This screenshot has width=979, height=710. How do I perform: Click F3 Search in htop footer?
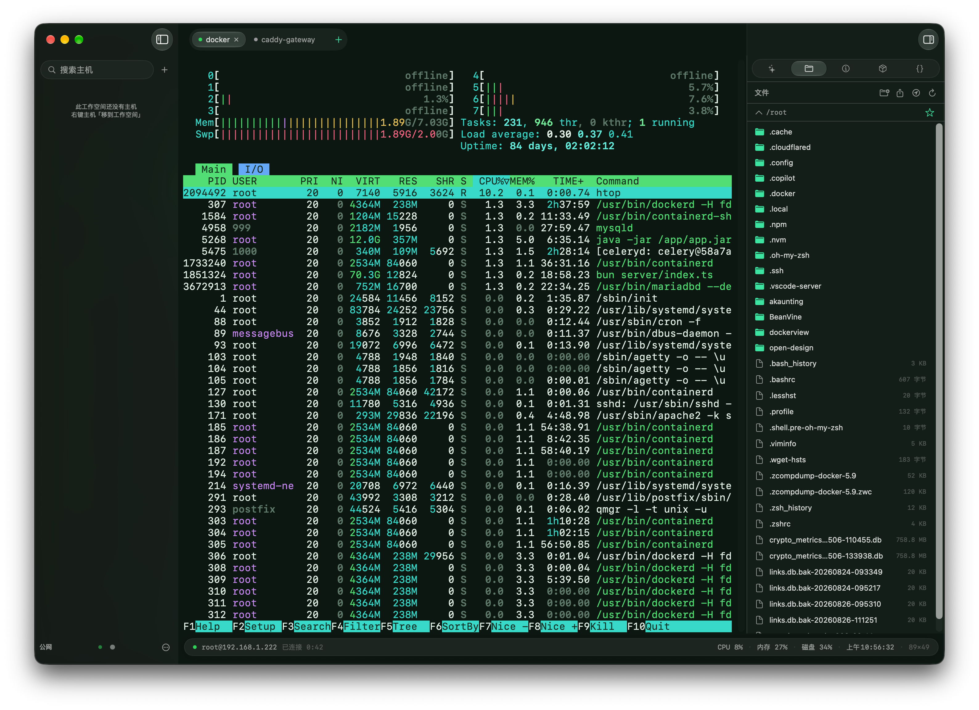(x=306, y=627)
